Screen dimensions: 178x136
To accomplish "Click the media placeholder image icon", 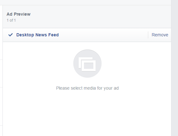I will pos(87,64).
